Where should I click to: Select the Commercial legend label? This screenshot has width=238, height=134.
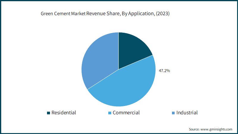[x=126, y=113]
